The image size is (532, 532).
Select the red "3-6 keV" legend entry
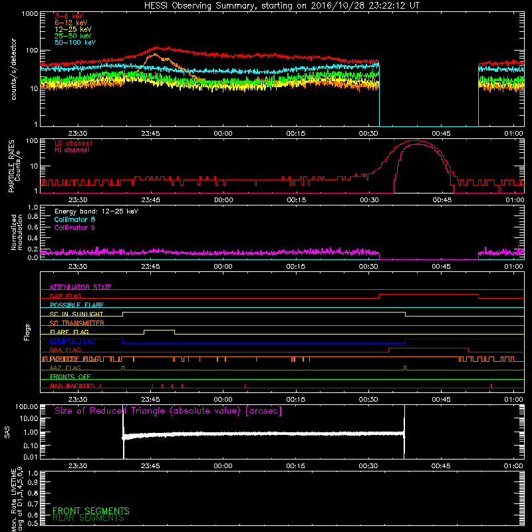(x=69, y=16)
